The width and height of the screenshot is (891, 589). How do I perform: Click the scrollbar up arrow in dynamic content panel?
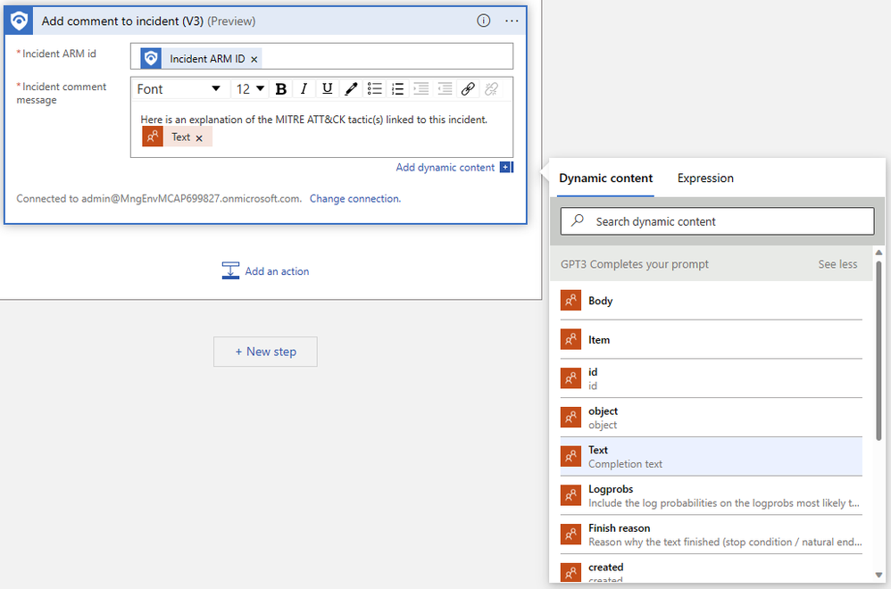pos(879,253)
